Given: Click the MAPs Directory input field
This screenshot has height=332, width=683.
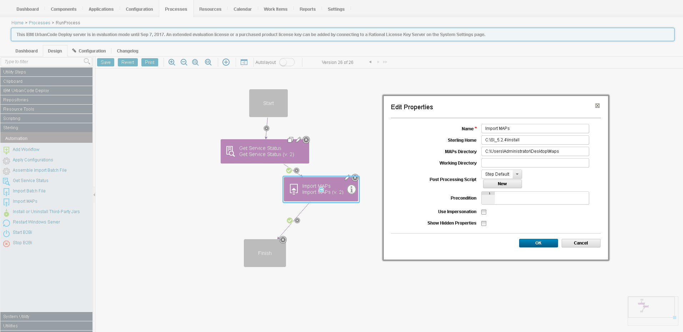Looking at the screenshot, I should [x=534, y=151].
